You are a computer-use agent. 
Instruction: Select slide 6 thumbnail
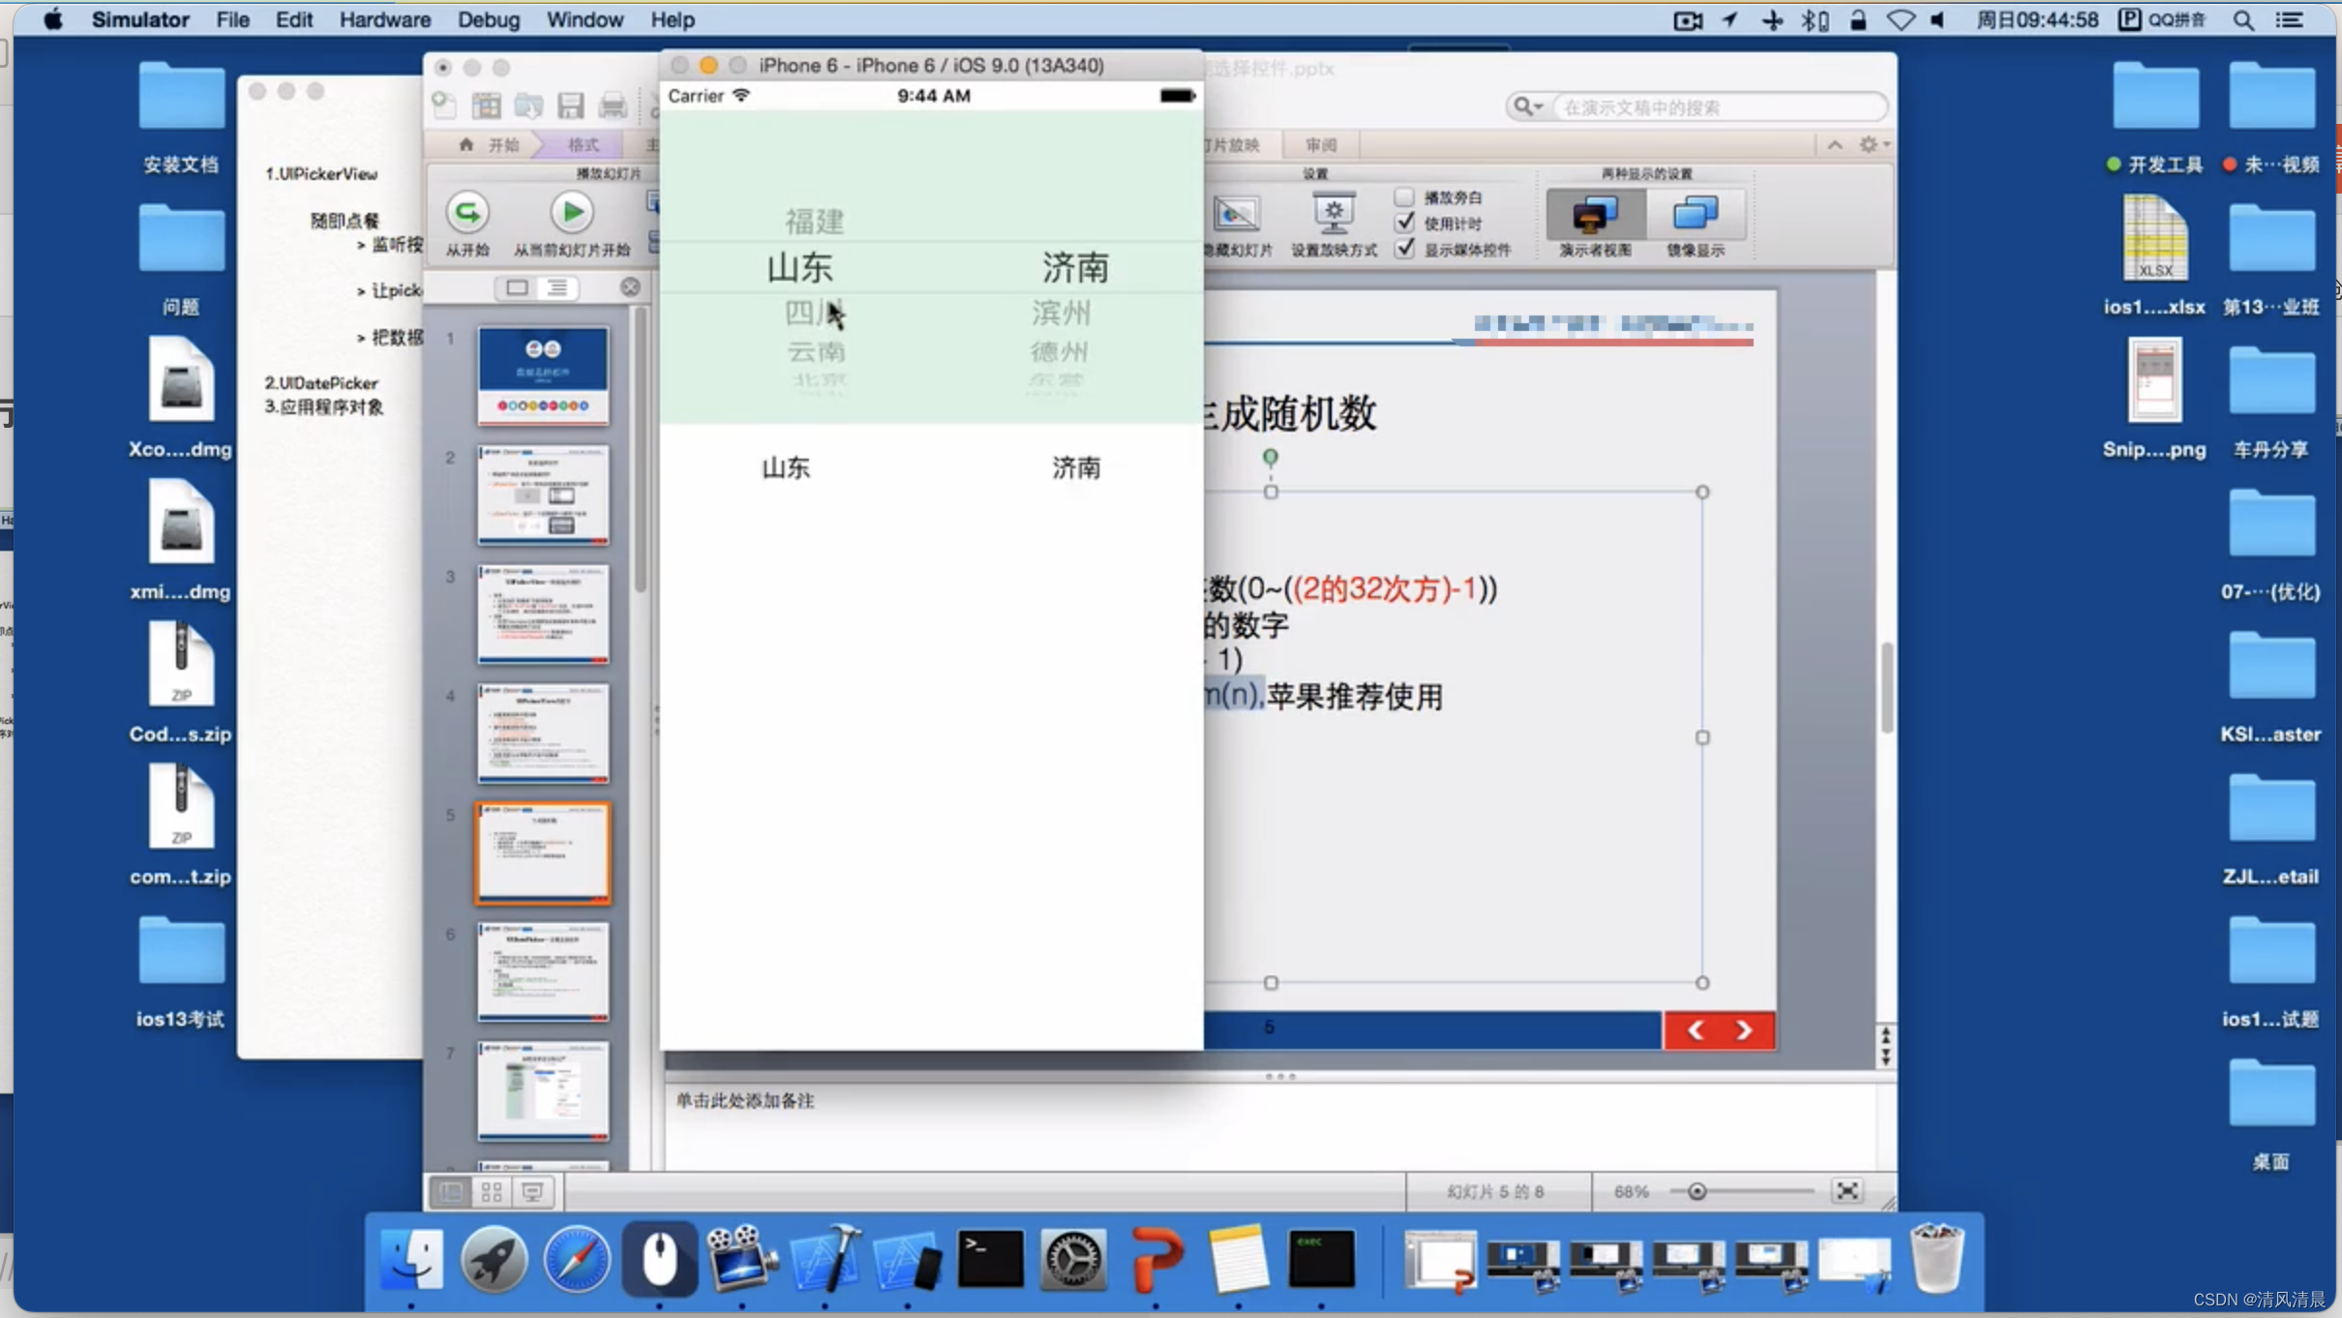[543, 971]
